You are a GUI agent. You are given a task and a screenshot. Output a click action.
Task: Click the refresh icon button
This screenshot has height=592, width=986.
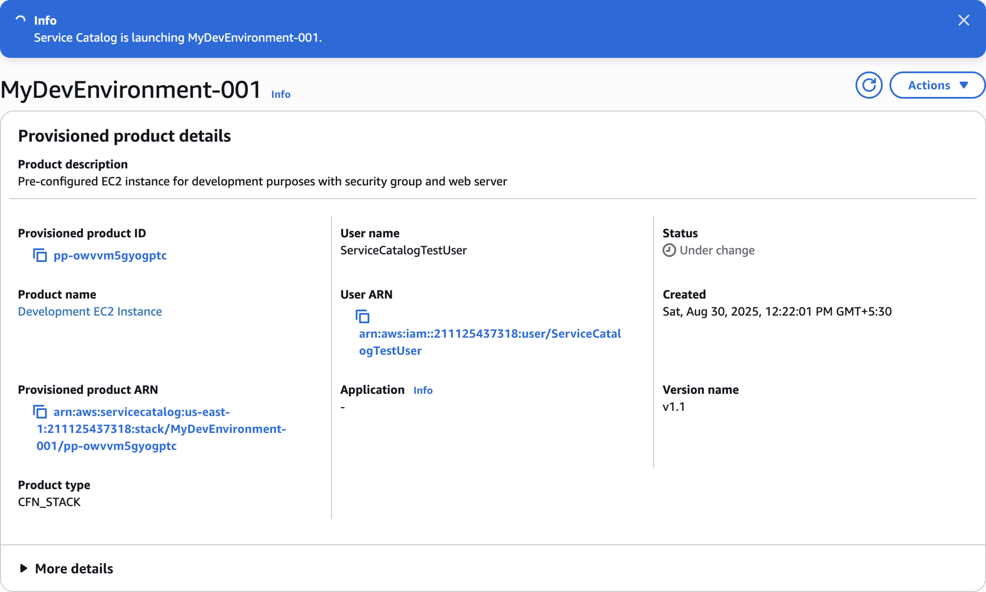868,85
